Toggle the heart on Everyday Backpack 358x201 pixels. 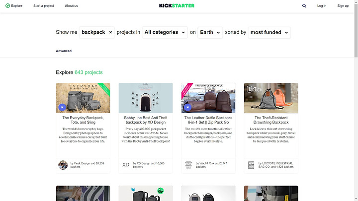coord(62,107)
